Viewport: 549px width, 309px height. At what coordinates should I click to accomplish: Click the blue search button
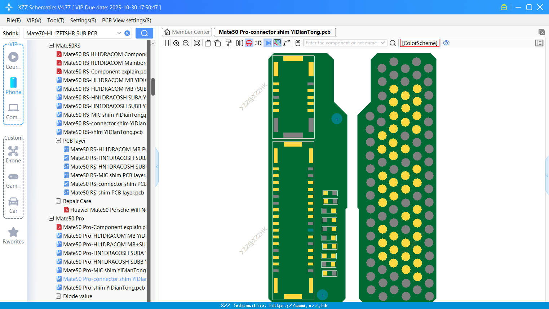tap(144, 33)
